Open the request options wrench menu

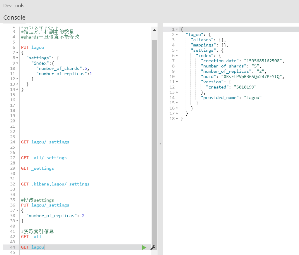pyautogui.click(x=152, y=247)
